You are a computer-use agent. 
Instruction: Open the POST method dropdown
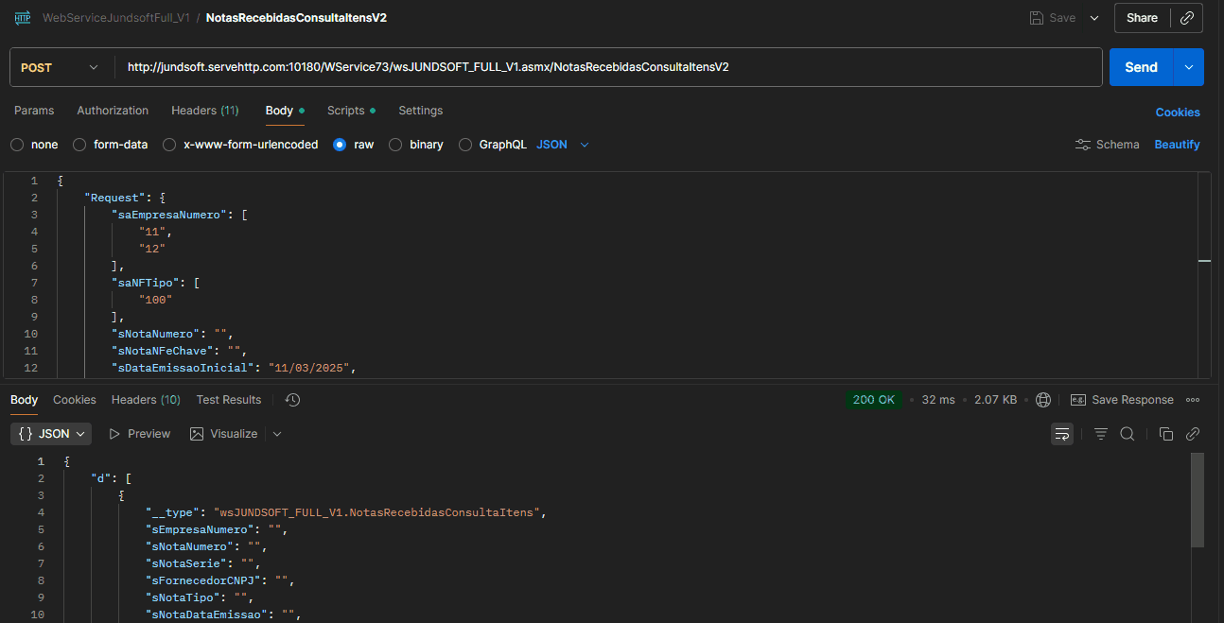[x=61, y=67]
